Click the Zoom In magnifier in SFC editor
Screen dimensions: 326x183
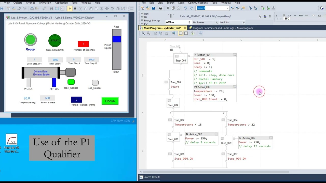143,33
